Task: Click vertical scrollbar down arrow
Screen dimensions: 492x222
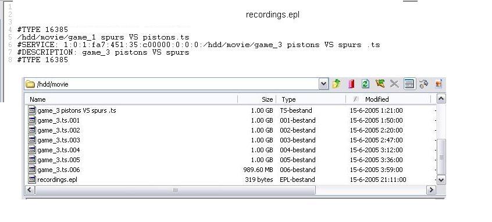Action: 441,180
